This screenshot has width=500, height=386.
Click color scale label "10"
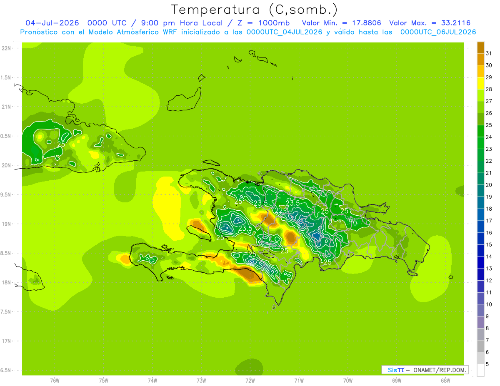[x=488, y=304]
